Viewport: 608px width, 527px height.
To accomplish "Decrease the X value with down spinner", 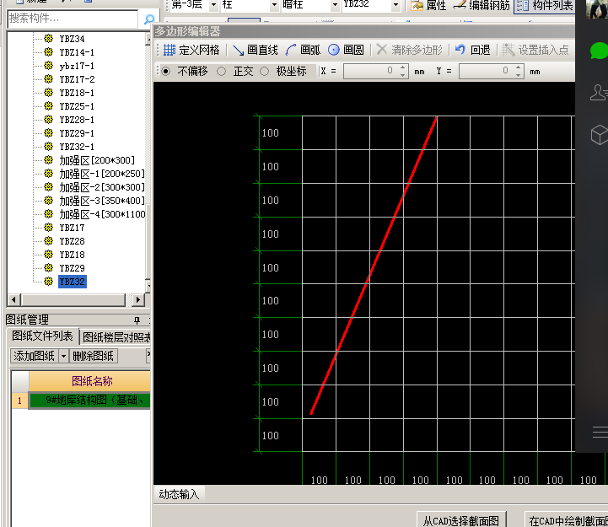I will (x=403, y=75).
